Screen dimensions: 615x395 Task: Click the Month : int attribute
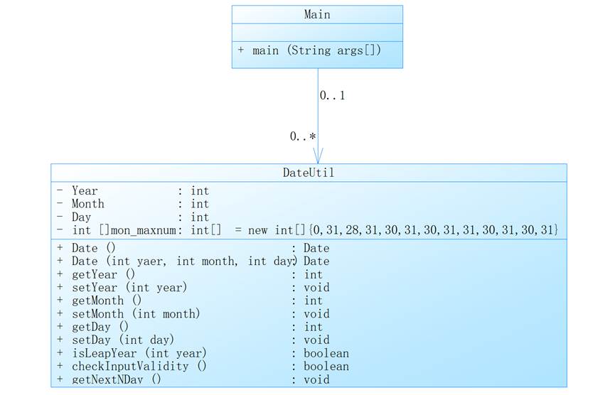coord(133,204)
